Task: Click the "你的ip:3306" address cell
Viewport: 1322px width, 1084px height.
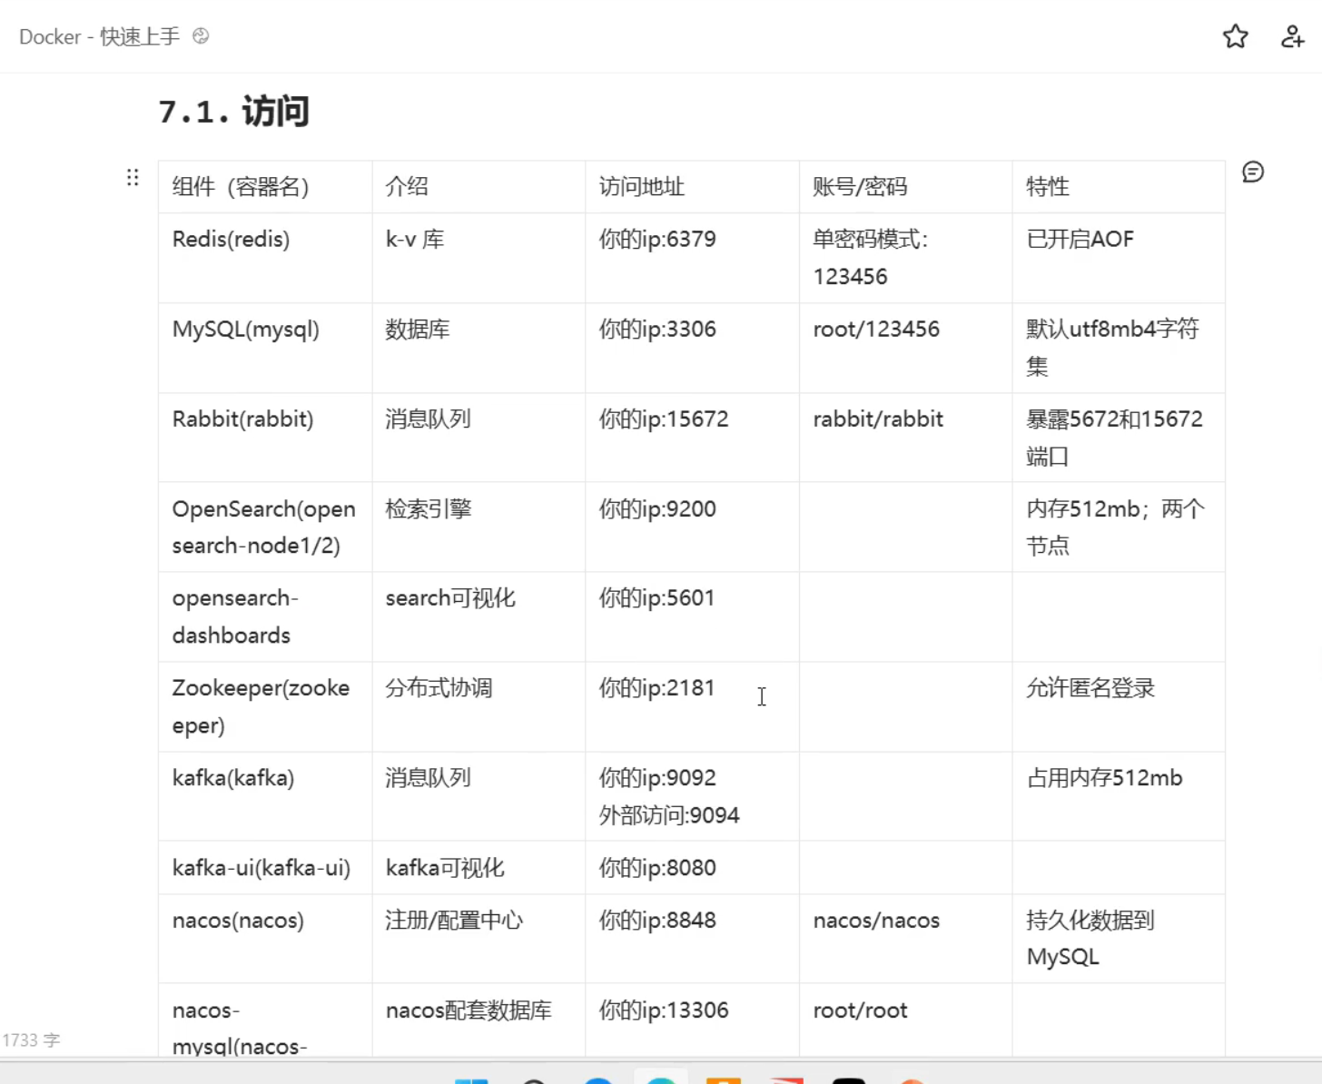Action: (692, 348)
